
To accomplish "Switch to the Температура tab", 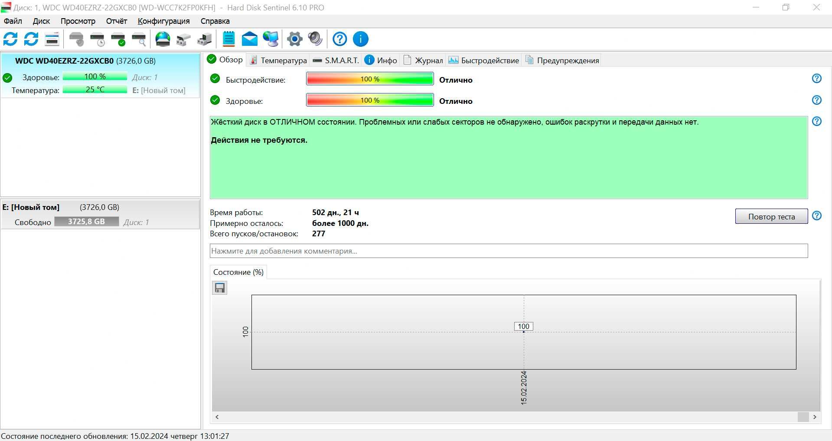I will (x=278, y=61).
